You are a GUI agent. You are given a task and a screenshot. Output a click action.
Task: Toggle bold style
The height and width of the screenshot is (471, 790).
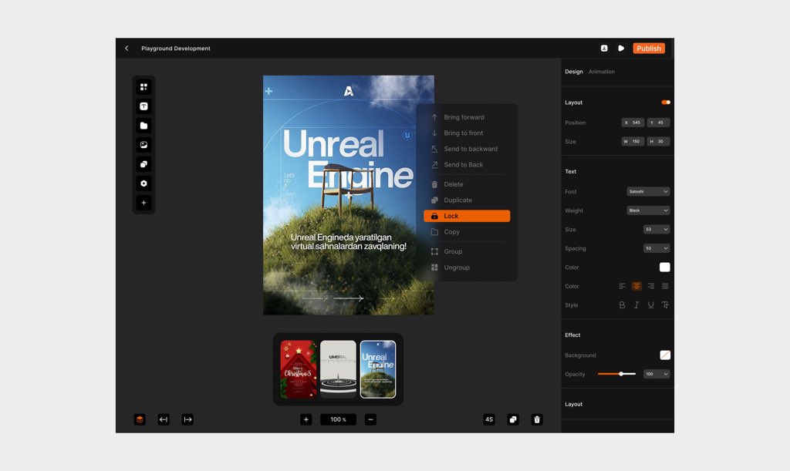pos(623,305)
